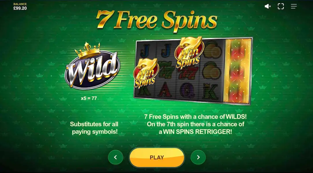
Task: Click the upper 7 Win Spins symbol
Action: 188,53
